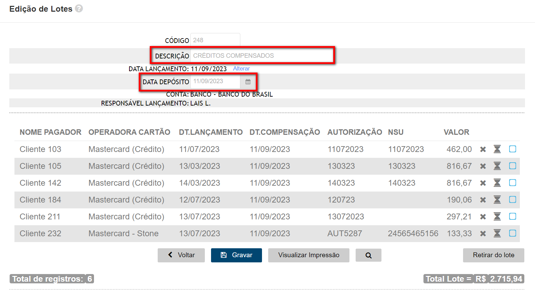Click into the Descrição text field

point(261,56)
